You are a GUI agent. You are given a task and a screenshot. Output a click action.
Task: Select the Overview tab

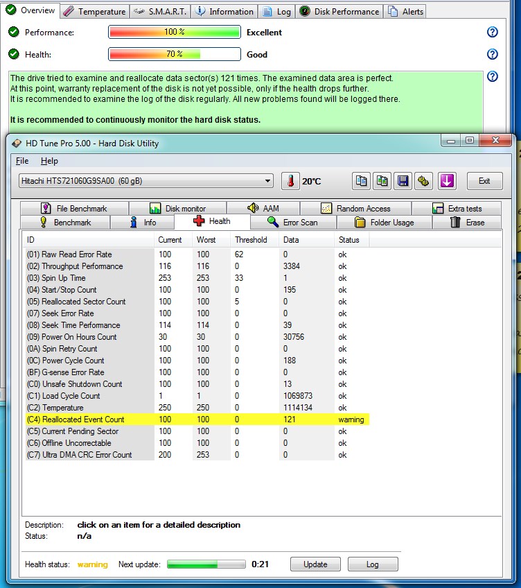pyautogui.click(x=30, y=10)
